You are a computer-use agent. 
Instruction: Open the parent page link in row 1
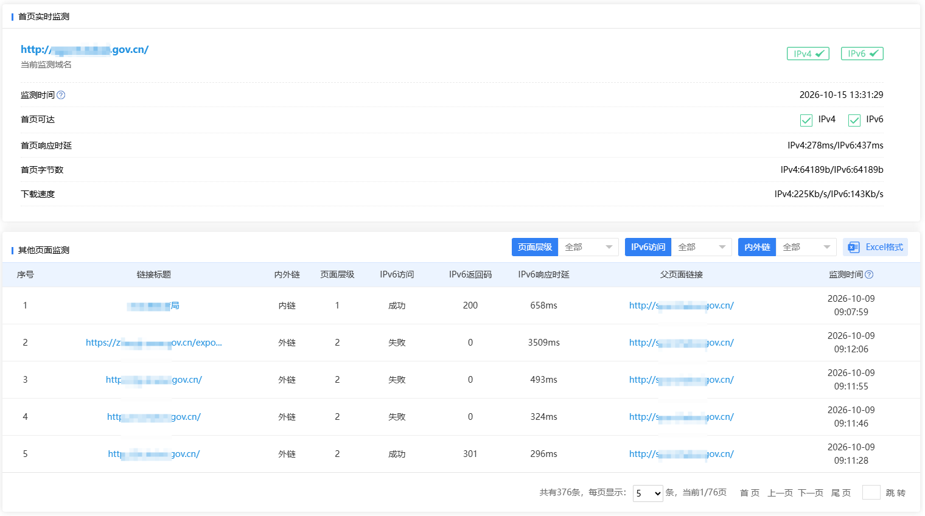click(682, 305)
